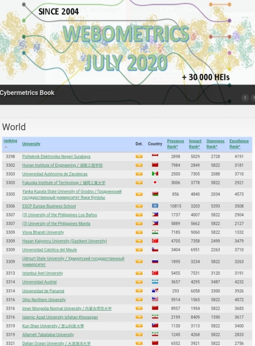
Task: Open details icon for Inner Mongolia Normal University
Action: point(139,308)
